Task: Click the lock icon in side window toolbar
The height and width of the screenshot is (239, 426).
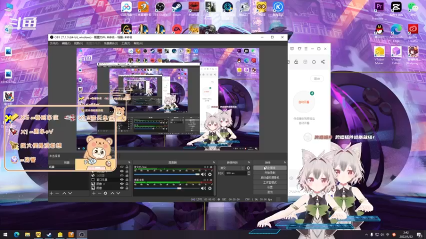Action: (296, 62)
